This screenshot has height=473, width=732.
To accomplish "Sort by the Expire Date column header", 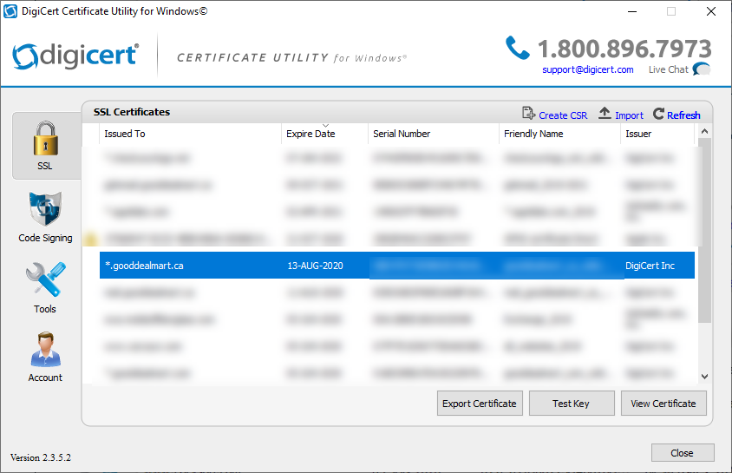I will (x=324, y=134).
